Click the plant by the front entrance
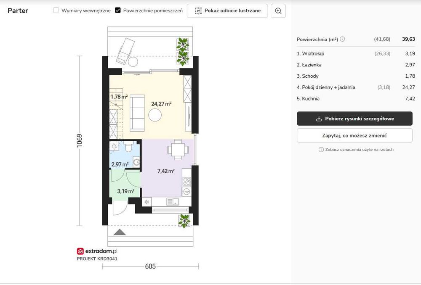Image resolution: width=421 pixels, height=285 pixels. pos(184,221)
